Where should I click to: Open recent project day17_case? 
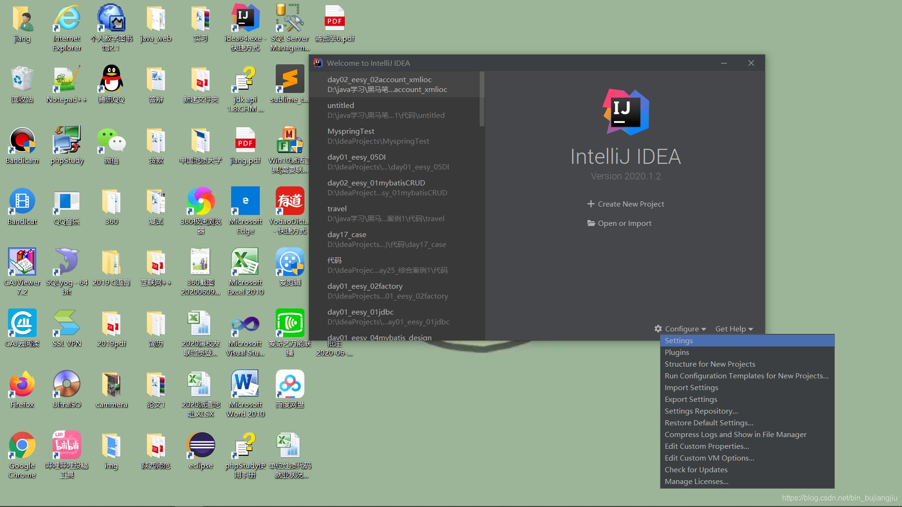coord(395,239)
